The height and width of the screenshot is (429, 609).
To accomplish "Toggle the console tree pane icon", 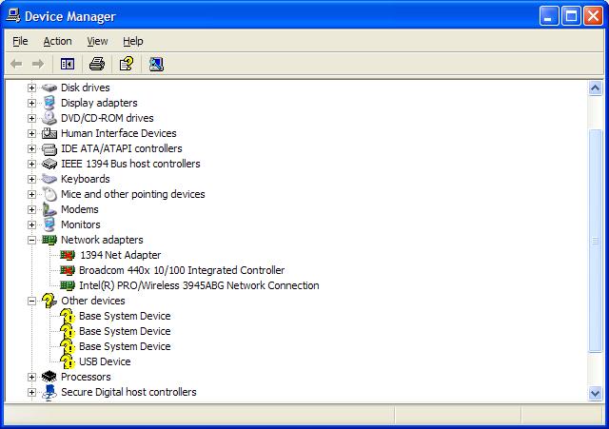I will pyautogui.click(x=68, y=64).
